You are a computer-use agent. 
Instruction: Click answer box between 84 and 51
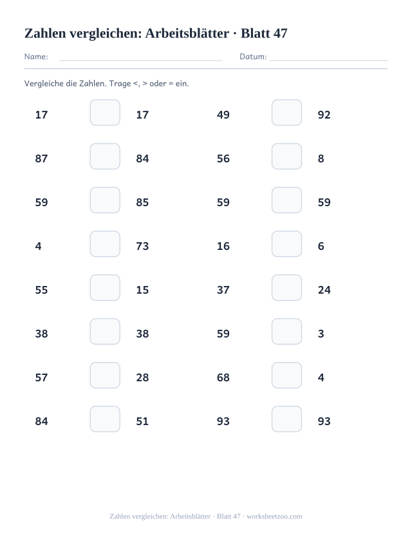105,419
